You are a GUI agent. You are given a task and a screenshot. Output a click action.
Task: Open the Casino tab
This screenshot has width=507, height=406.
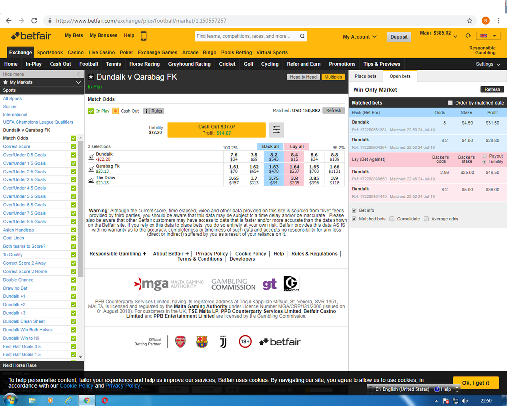tap(76, 53)
